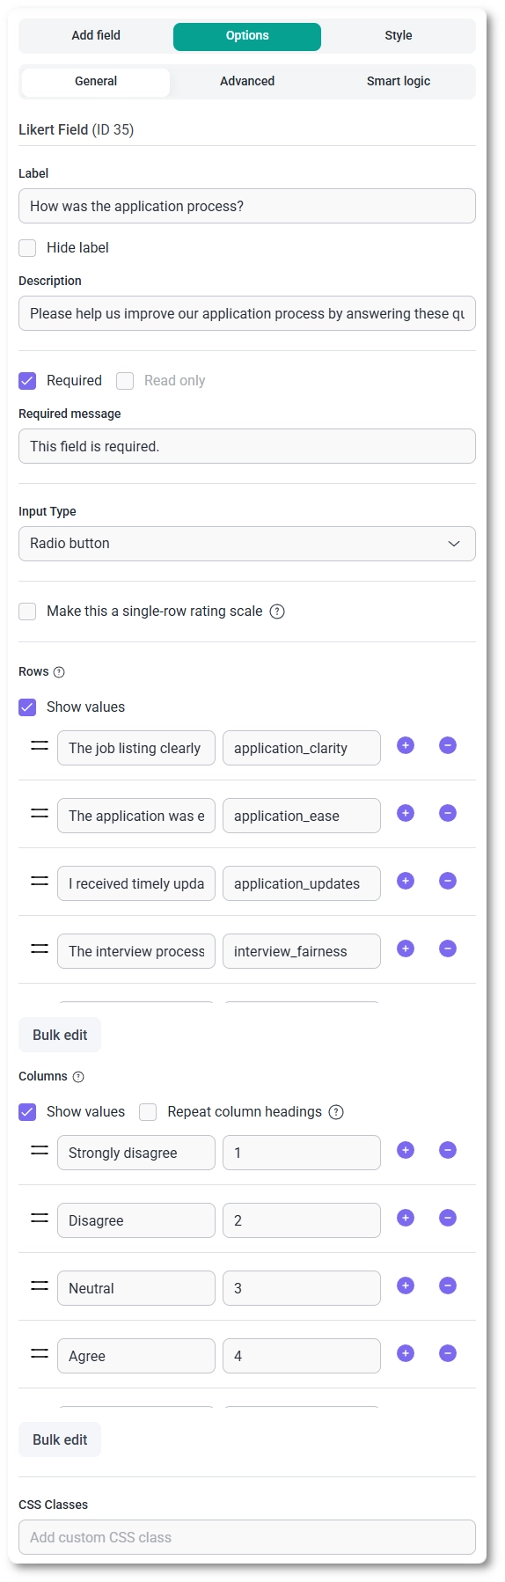Remove the Neutral column
The width and height of the screenshot is (505, 1582).
(x=448, y=1285)
